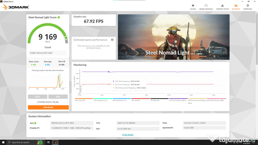Switch to the Results tab
258x145 pixels.
tap(236, 7)
